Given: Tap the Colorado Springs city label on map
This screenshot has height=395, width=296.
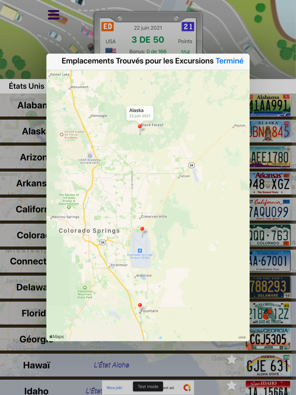Looking at the screenshot, I should (x=89, y=231).
